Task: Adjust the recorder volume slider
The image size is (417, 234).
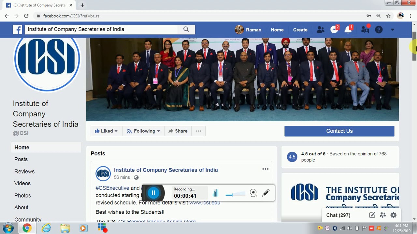Action: (x=235, y=194)
